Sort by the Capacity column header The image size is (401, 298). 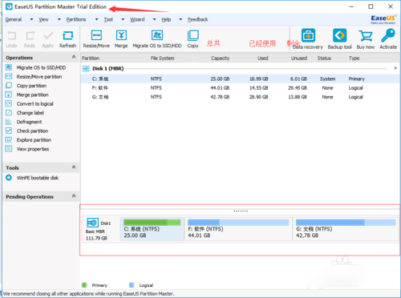tap(211, 58)
